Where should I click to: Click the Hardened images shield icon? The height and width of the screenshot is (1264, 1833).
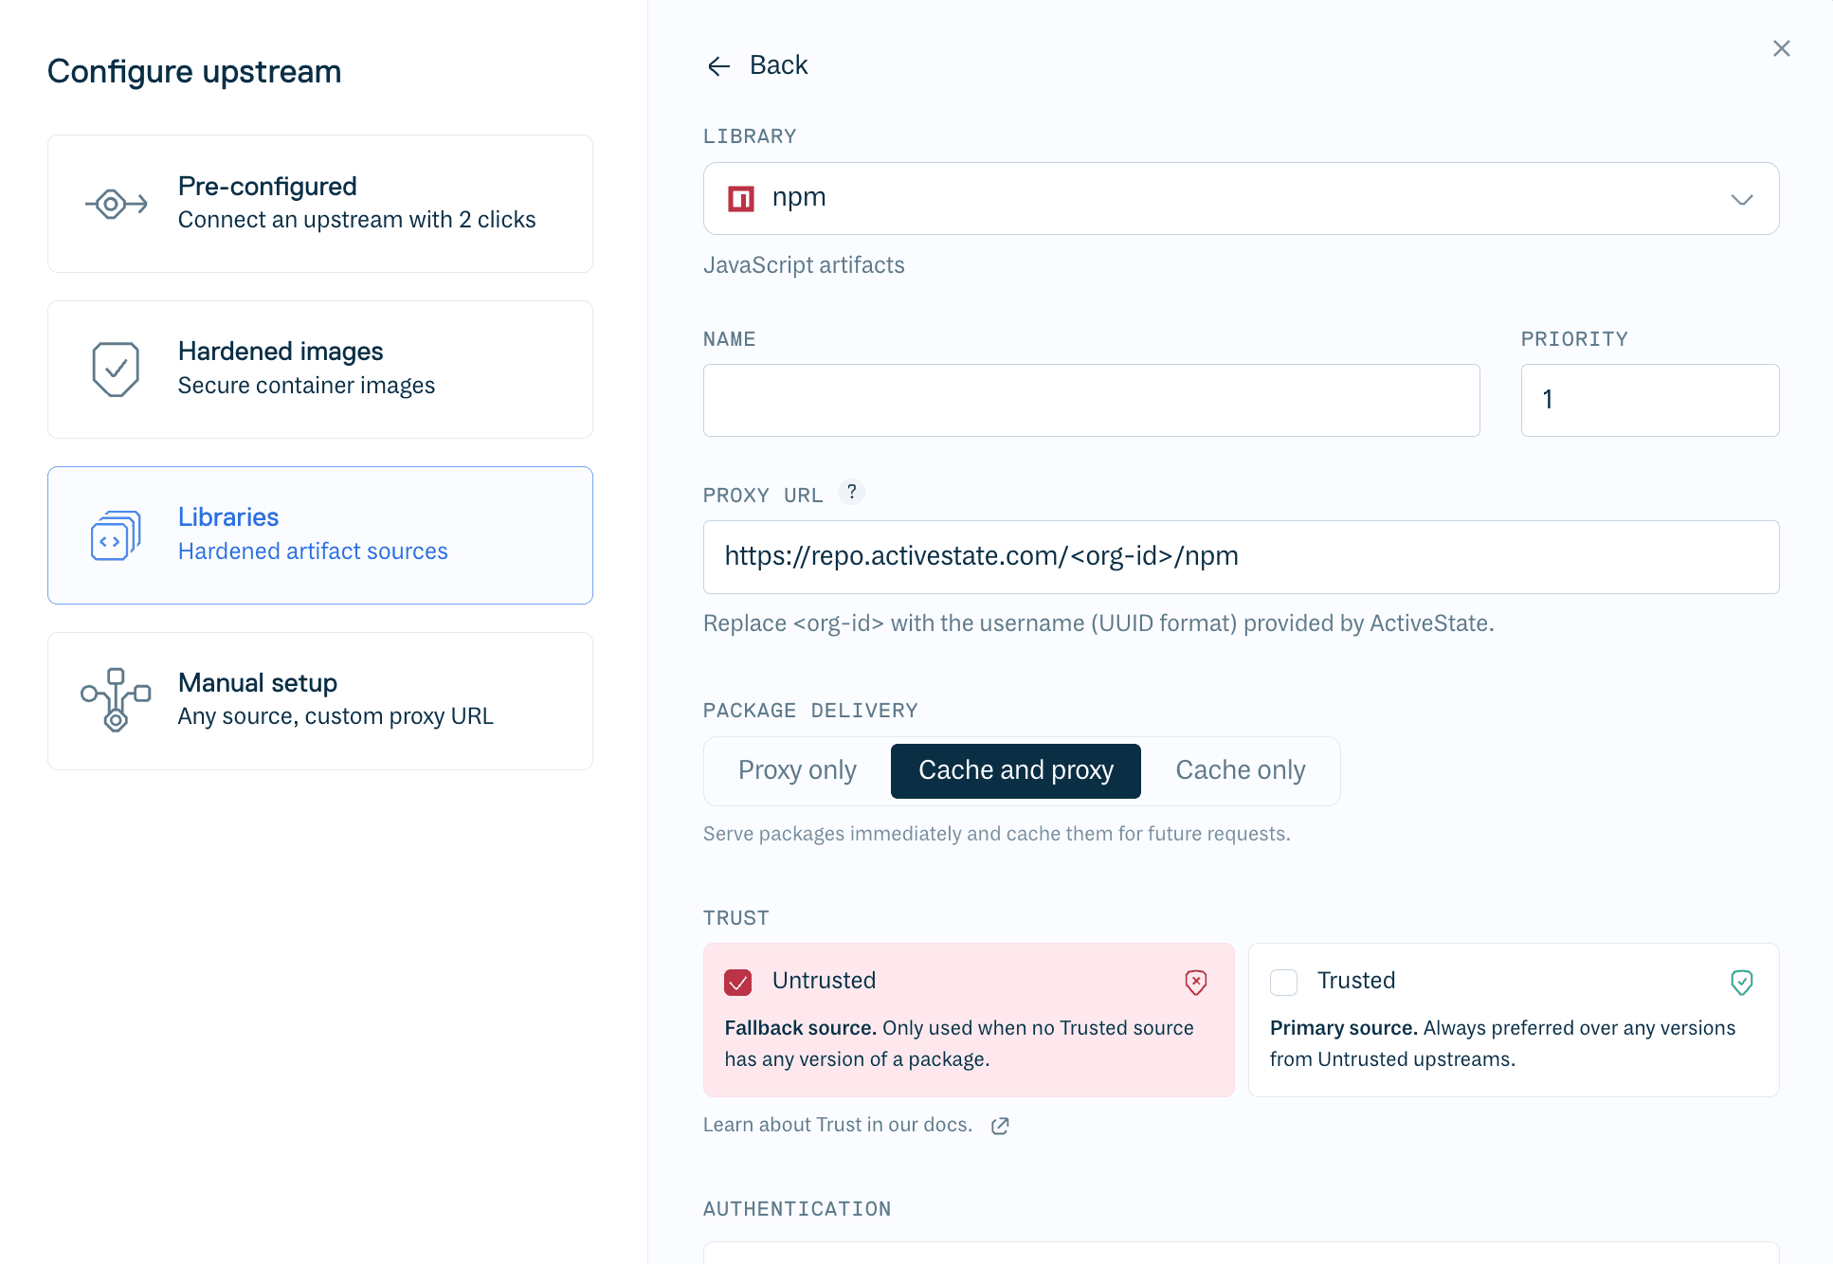(x=116, y=370)
